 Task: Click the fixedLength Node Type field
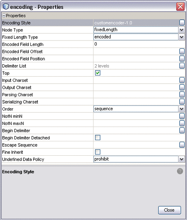coord(136,30)
